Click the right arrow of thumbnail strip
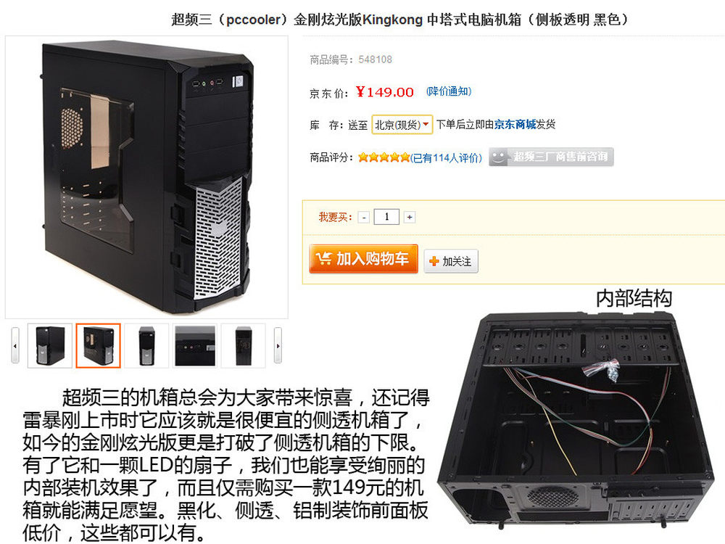The width and height of the screenshot is (725, 544). tap(278, 345)
